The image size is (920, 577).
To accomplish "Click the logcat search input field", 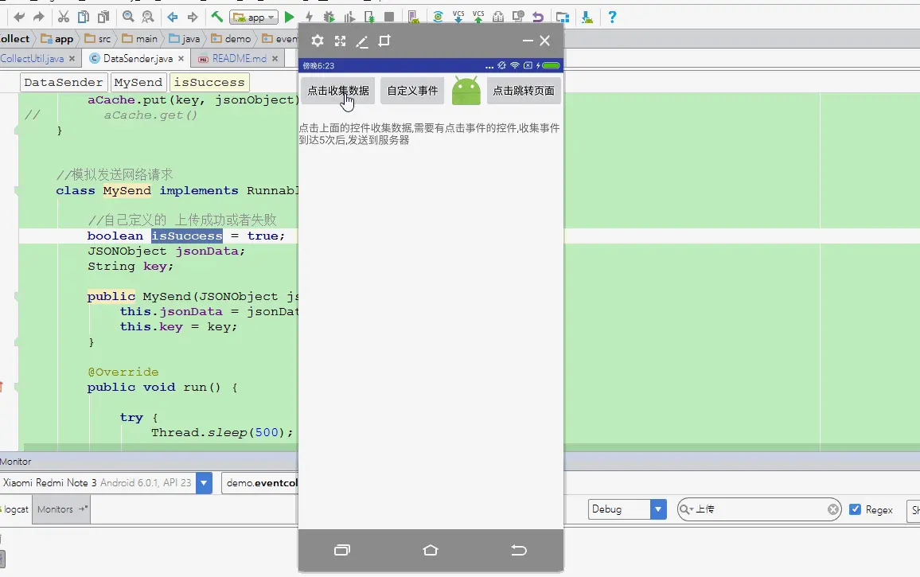I will pos(760,509).
